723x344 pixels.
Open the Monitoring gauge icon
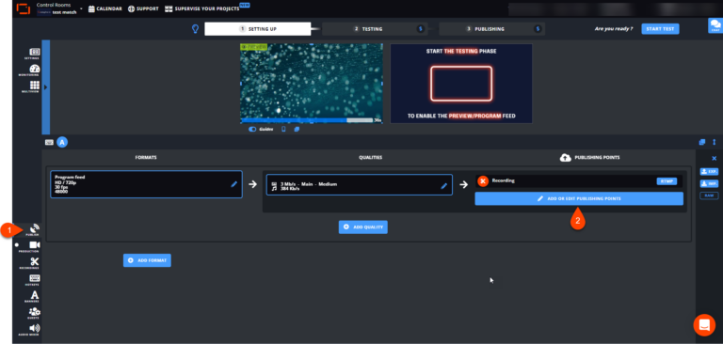click(35, 69)
